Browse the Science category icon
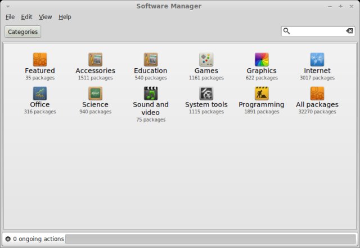 tap(95, 93)
